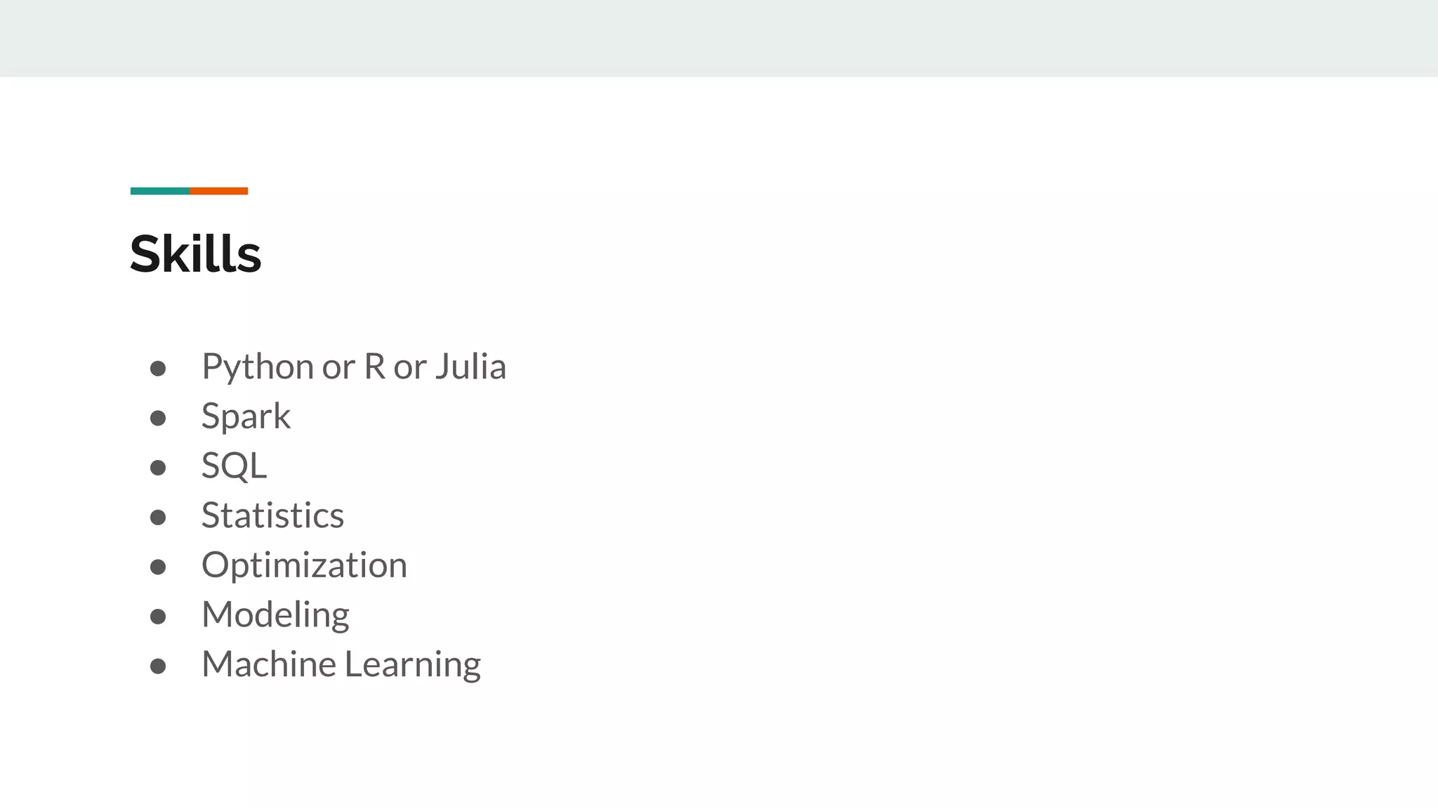Click the gray header band at top

click(x=719, y=38)
